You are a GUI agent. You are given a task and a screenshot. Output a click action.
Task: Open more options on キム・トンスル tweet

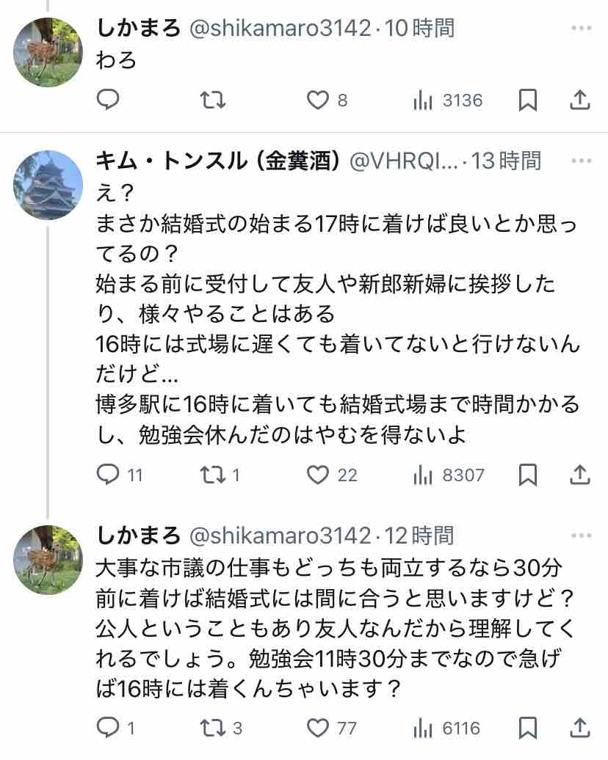[581, 160]
